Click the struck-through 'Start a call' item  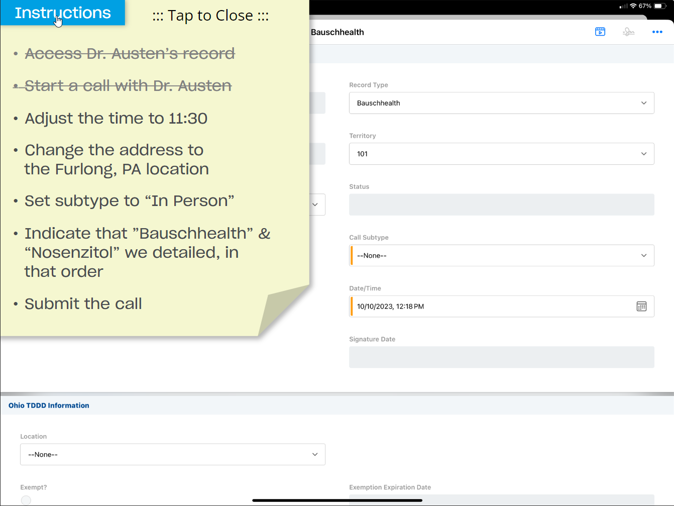tap(128, 86)
